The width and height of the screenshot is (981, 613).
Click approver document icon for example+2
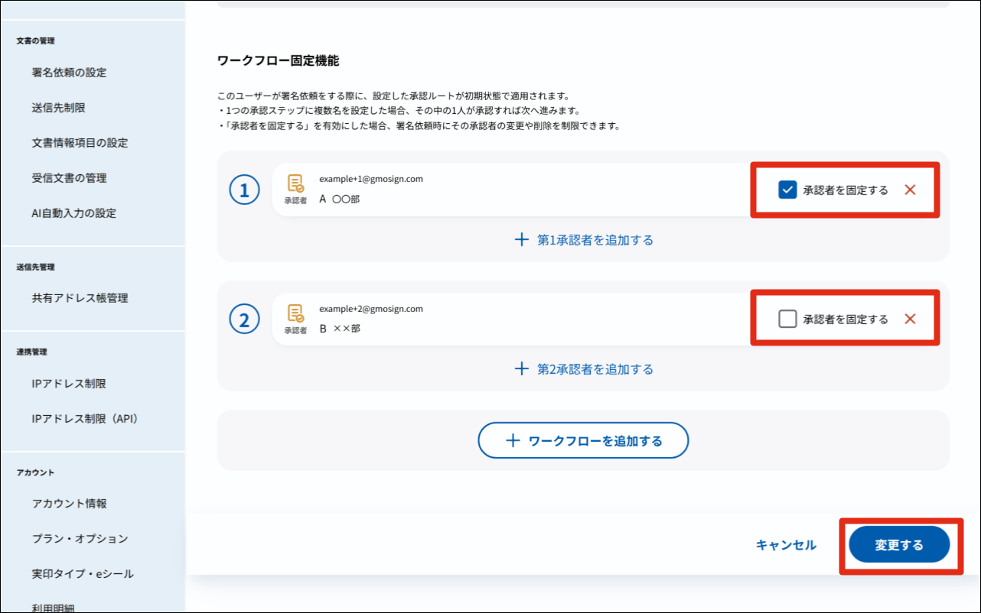(x=295, y=313)
